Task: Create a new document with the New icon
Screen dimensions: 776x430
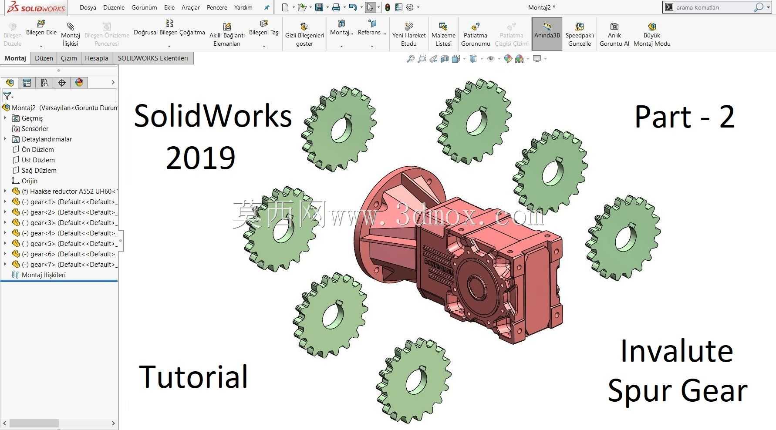Action: point(285,7)
